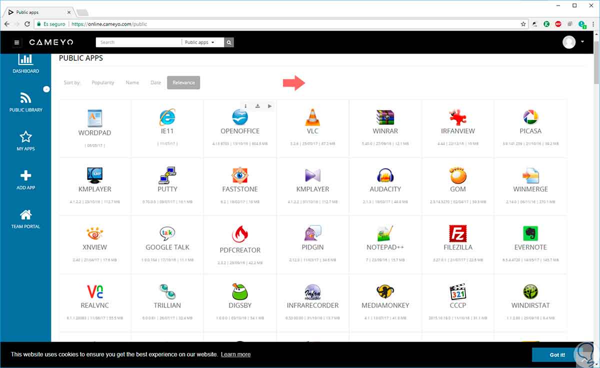Go back in browser history

coord(7,23)
